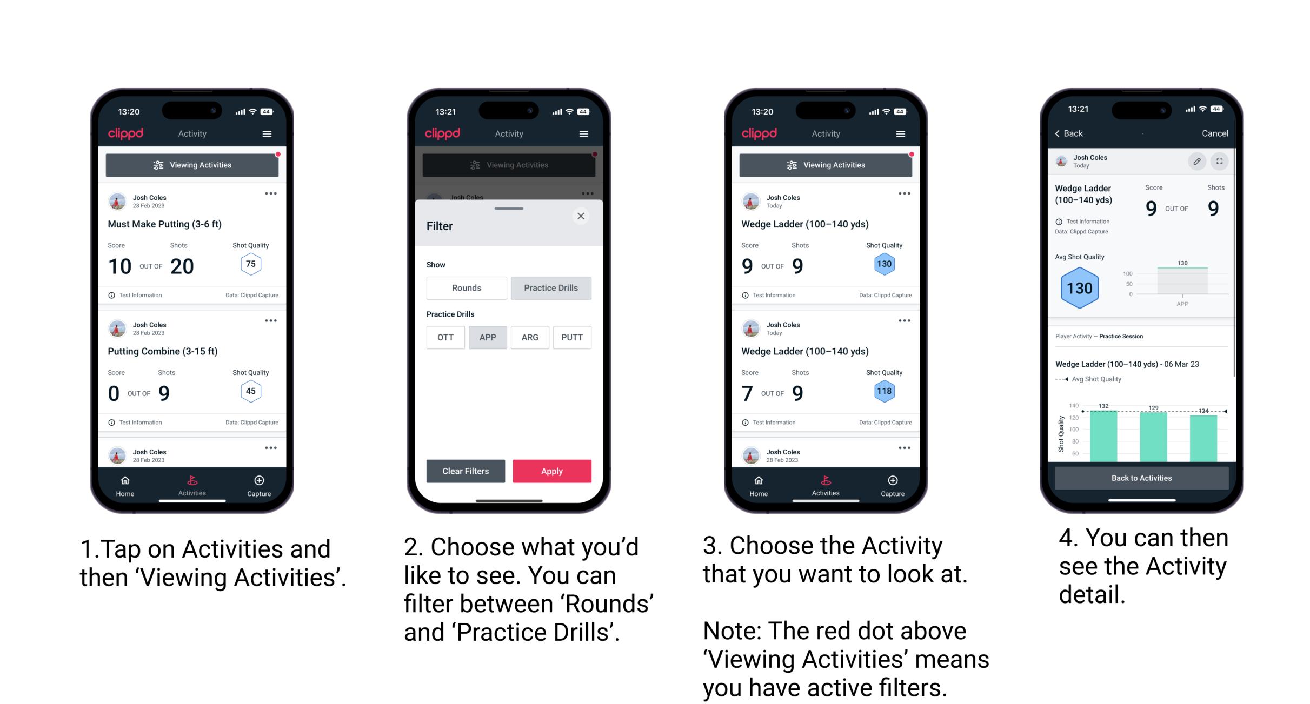
Task: Tap Clear Filters to reset all filters
Action: tap(466, 470)
